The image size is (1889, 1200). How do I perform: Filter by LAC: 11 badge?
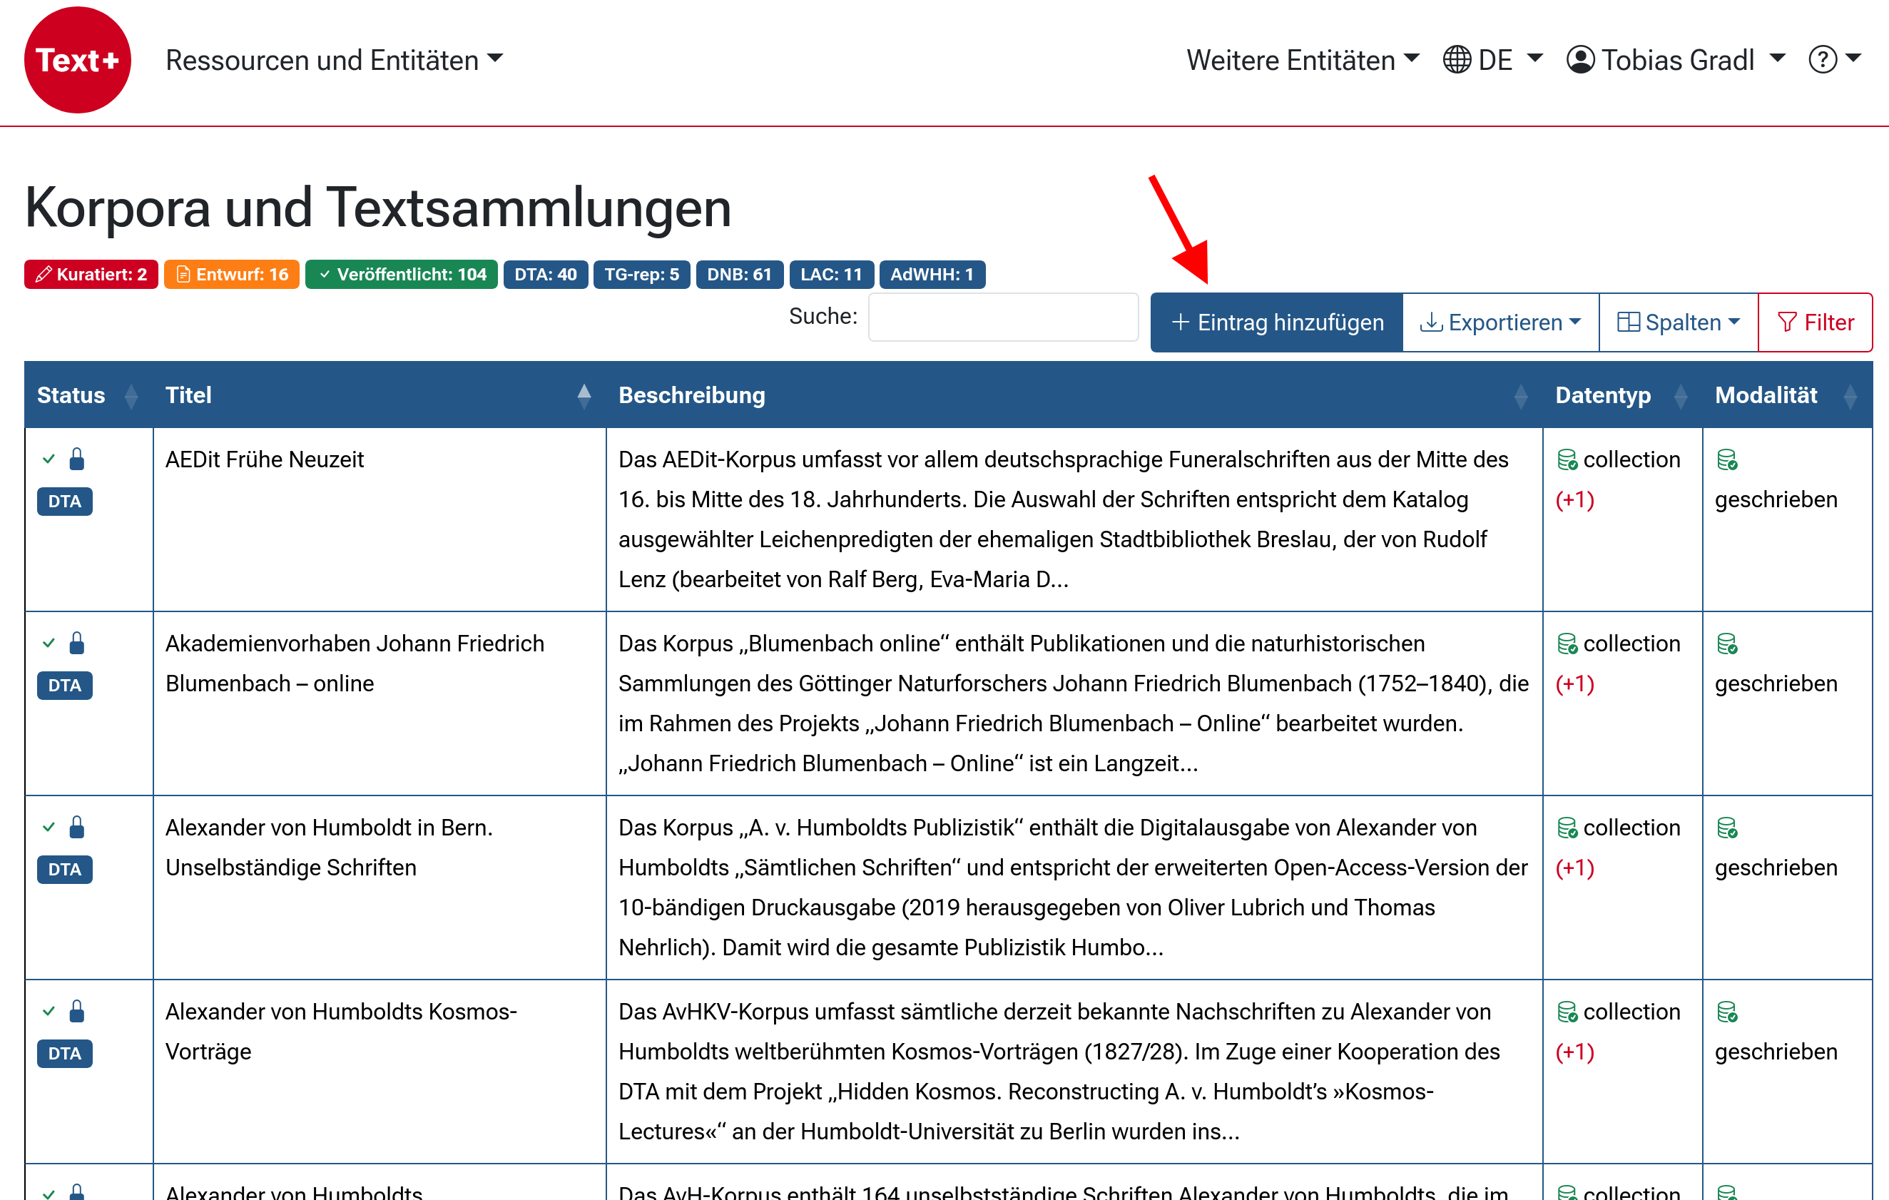[x=831, y=275]
